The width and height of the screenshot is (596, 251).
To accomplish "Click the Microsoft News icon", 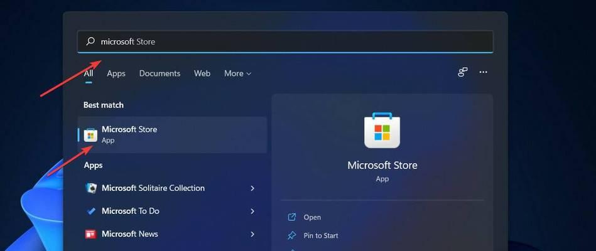I will (x=90, y=234).
